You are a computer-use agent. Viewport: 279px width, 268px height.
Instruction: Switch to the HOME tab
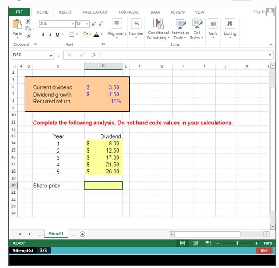pyautogui.click(x=42, y=12)
